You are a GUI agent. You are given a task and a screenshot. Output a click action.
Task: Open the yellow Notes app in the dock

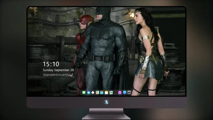[x=106, y=92]
